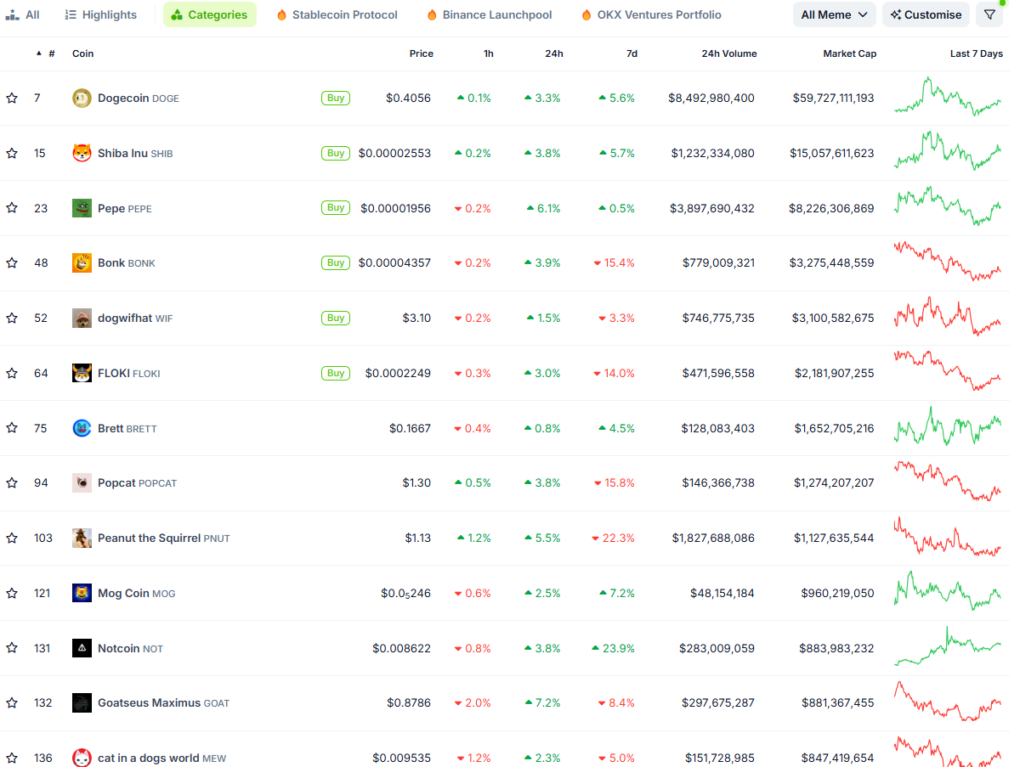Open Peanut the Squirrel coin link
The image size is (1020, 767).
(164, 538)
